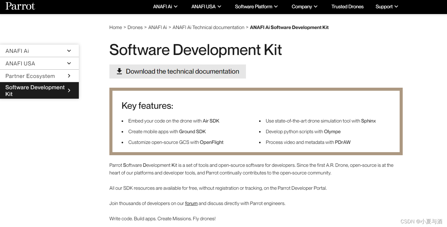Click the Software Development Kit heading

click(196, 50)
